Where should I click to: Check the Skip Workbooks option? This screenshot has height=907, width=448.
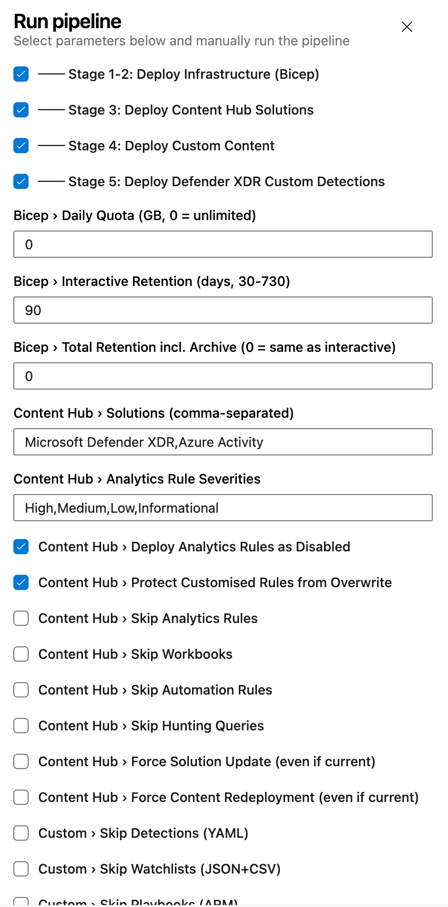point(21,654)
